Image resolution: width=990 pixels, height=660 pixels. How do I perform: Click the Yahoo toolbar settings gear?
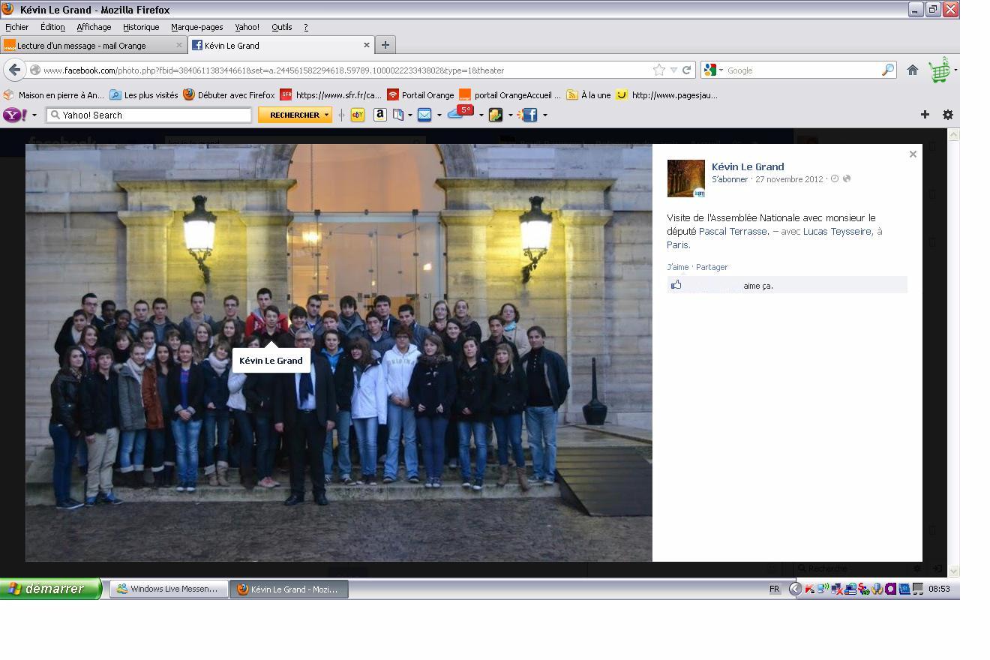947,115
